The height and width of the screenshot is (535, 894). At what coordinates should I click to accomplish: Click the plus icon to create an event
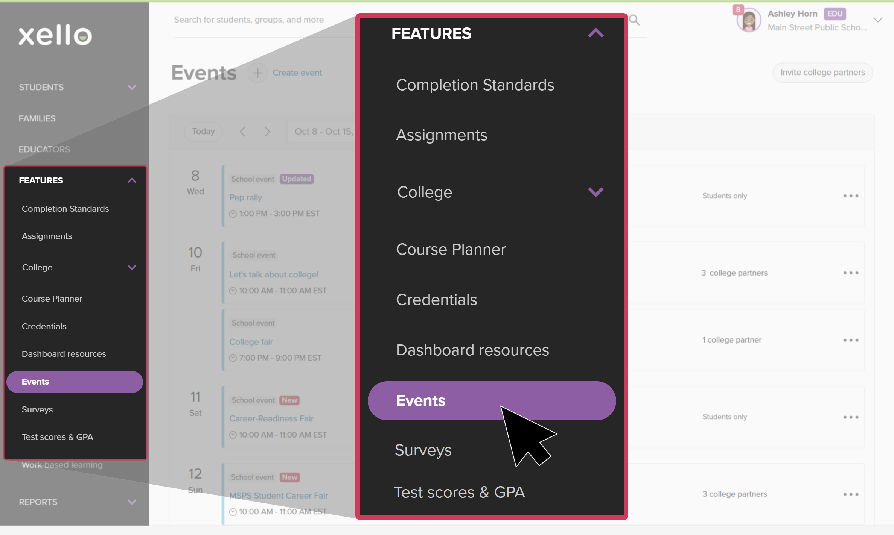point(257,73)
